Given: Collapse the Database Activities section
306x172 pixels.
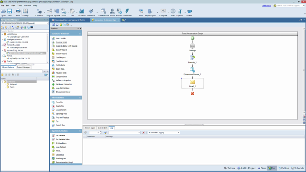Looking at the screenshot, I should [x=80, y=34].
